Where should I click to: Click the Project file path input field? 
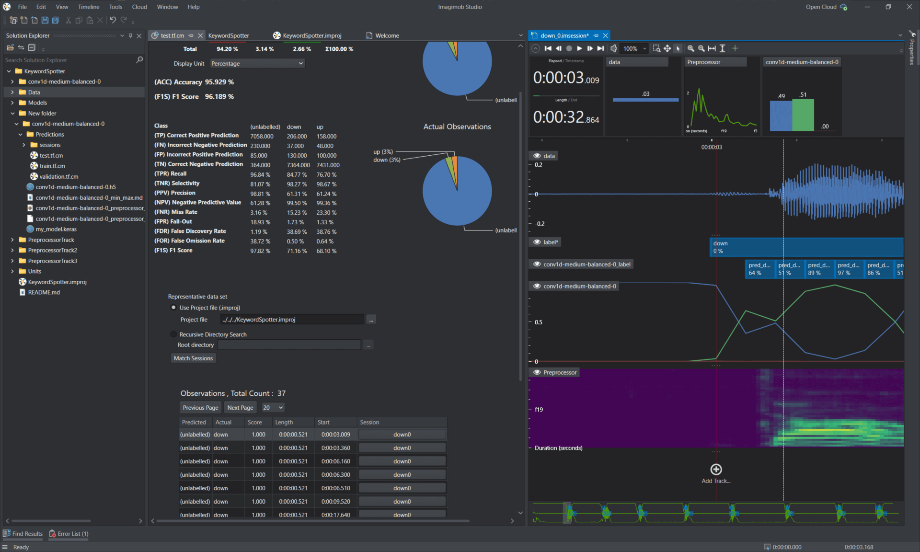tap(291, 319)
